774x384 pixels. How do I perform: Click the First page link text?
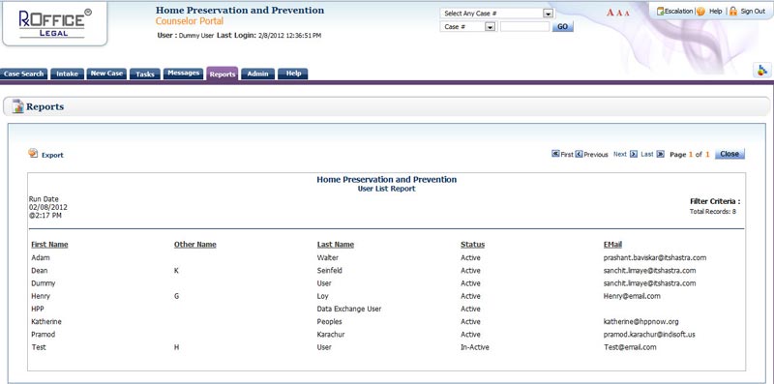tap(567, 155)
